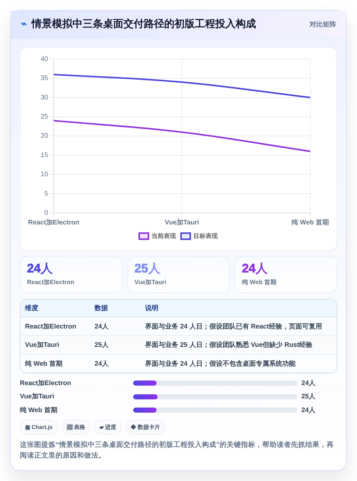Click the chart title heading text
The height and width of the screenshot is (481, 357).
coord(144,24)
